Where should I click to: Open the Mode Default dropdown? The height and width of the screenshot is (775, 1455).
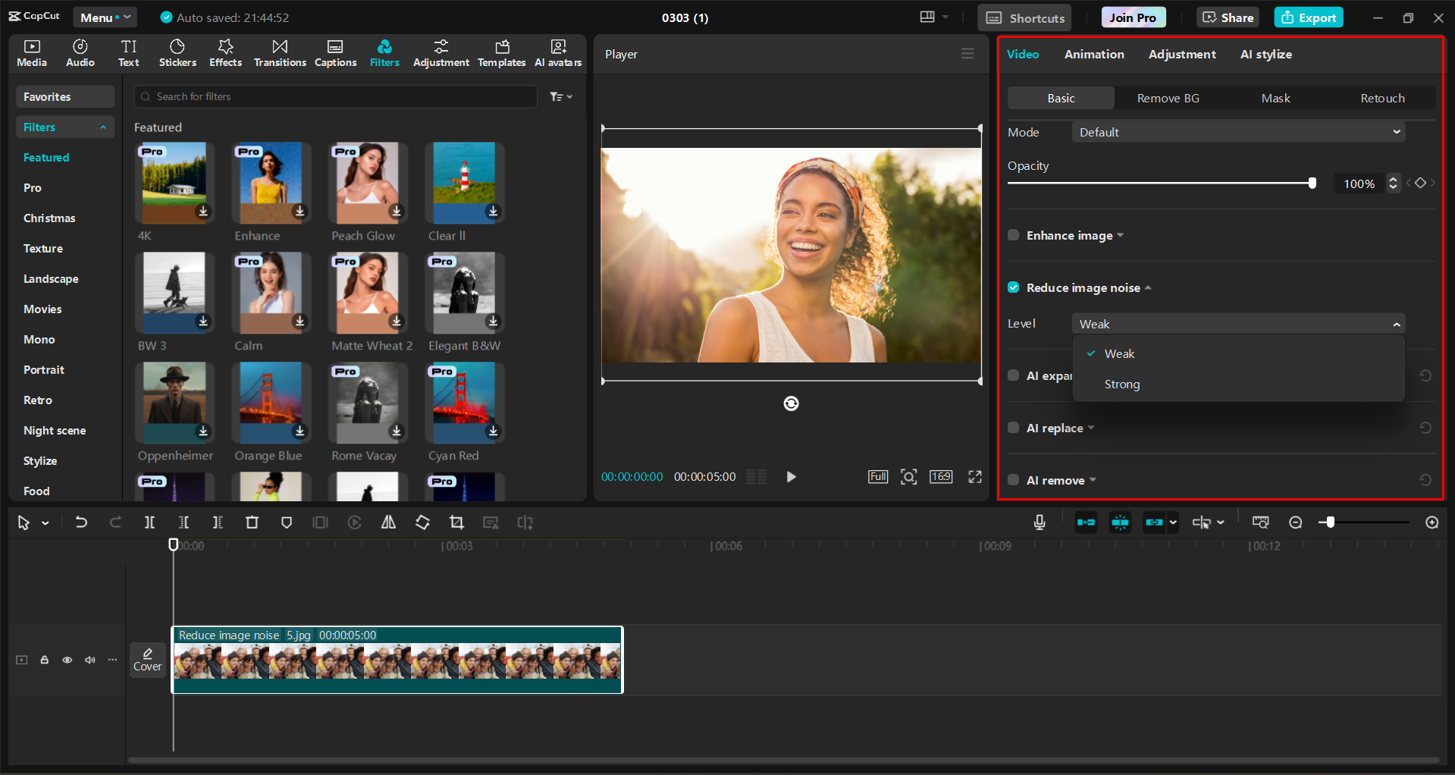coord(1238,132)
